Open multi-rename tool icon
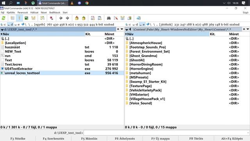 (116, 18)
